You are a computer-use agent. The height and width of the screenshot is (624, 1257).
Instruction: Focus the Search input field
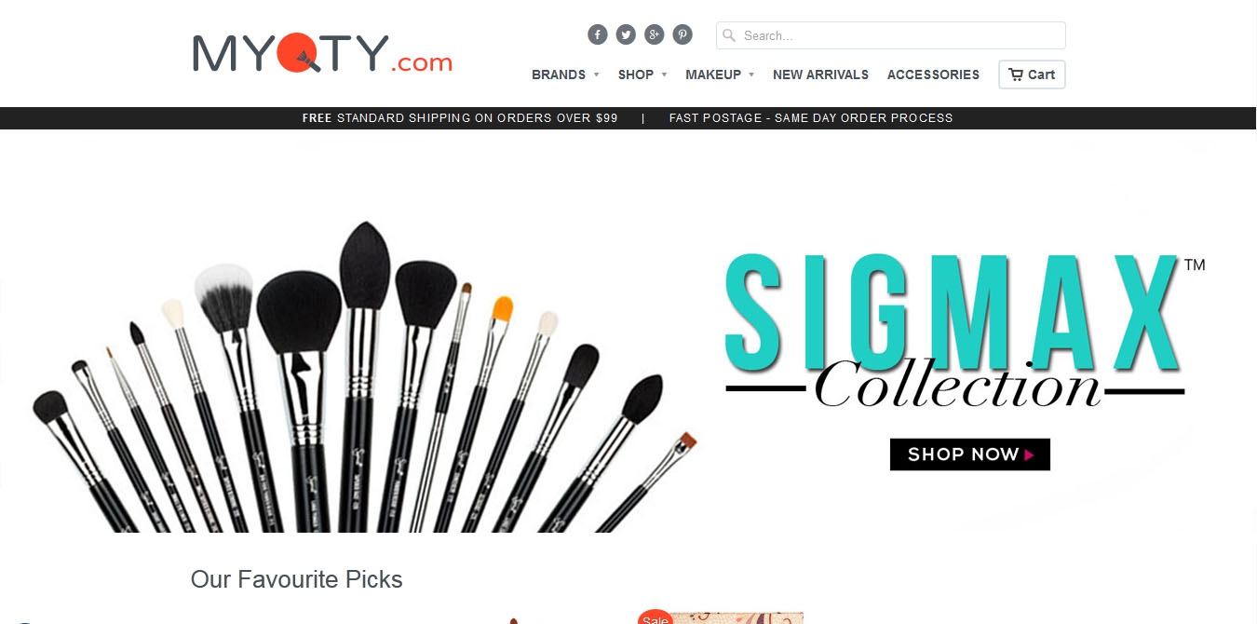point(891,35)
